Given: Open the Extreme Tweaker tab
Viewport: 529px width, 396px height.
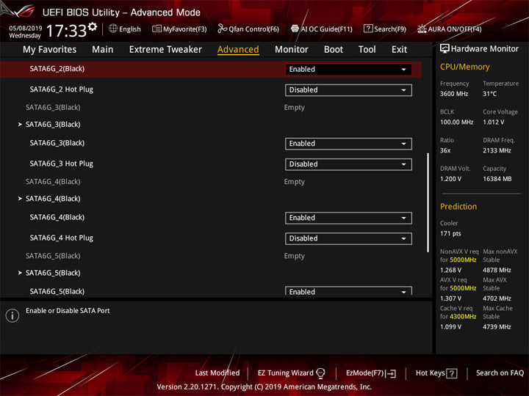Looking at the screenshot, I should (x=165, y=50).
